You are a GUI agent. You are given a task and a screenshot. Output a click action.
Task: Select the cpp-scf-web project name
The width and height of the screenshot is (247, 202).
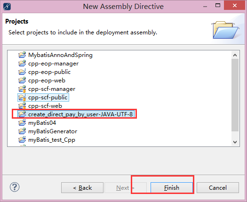point(45,106)
